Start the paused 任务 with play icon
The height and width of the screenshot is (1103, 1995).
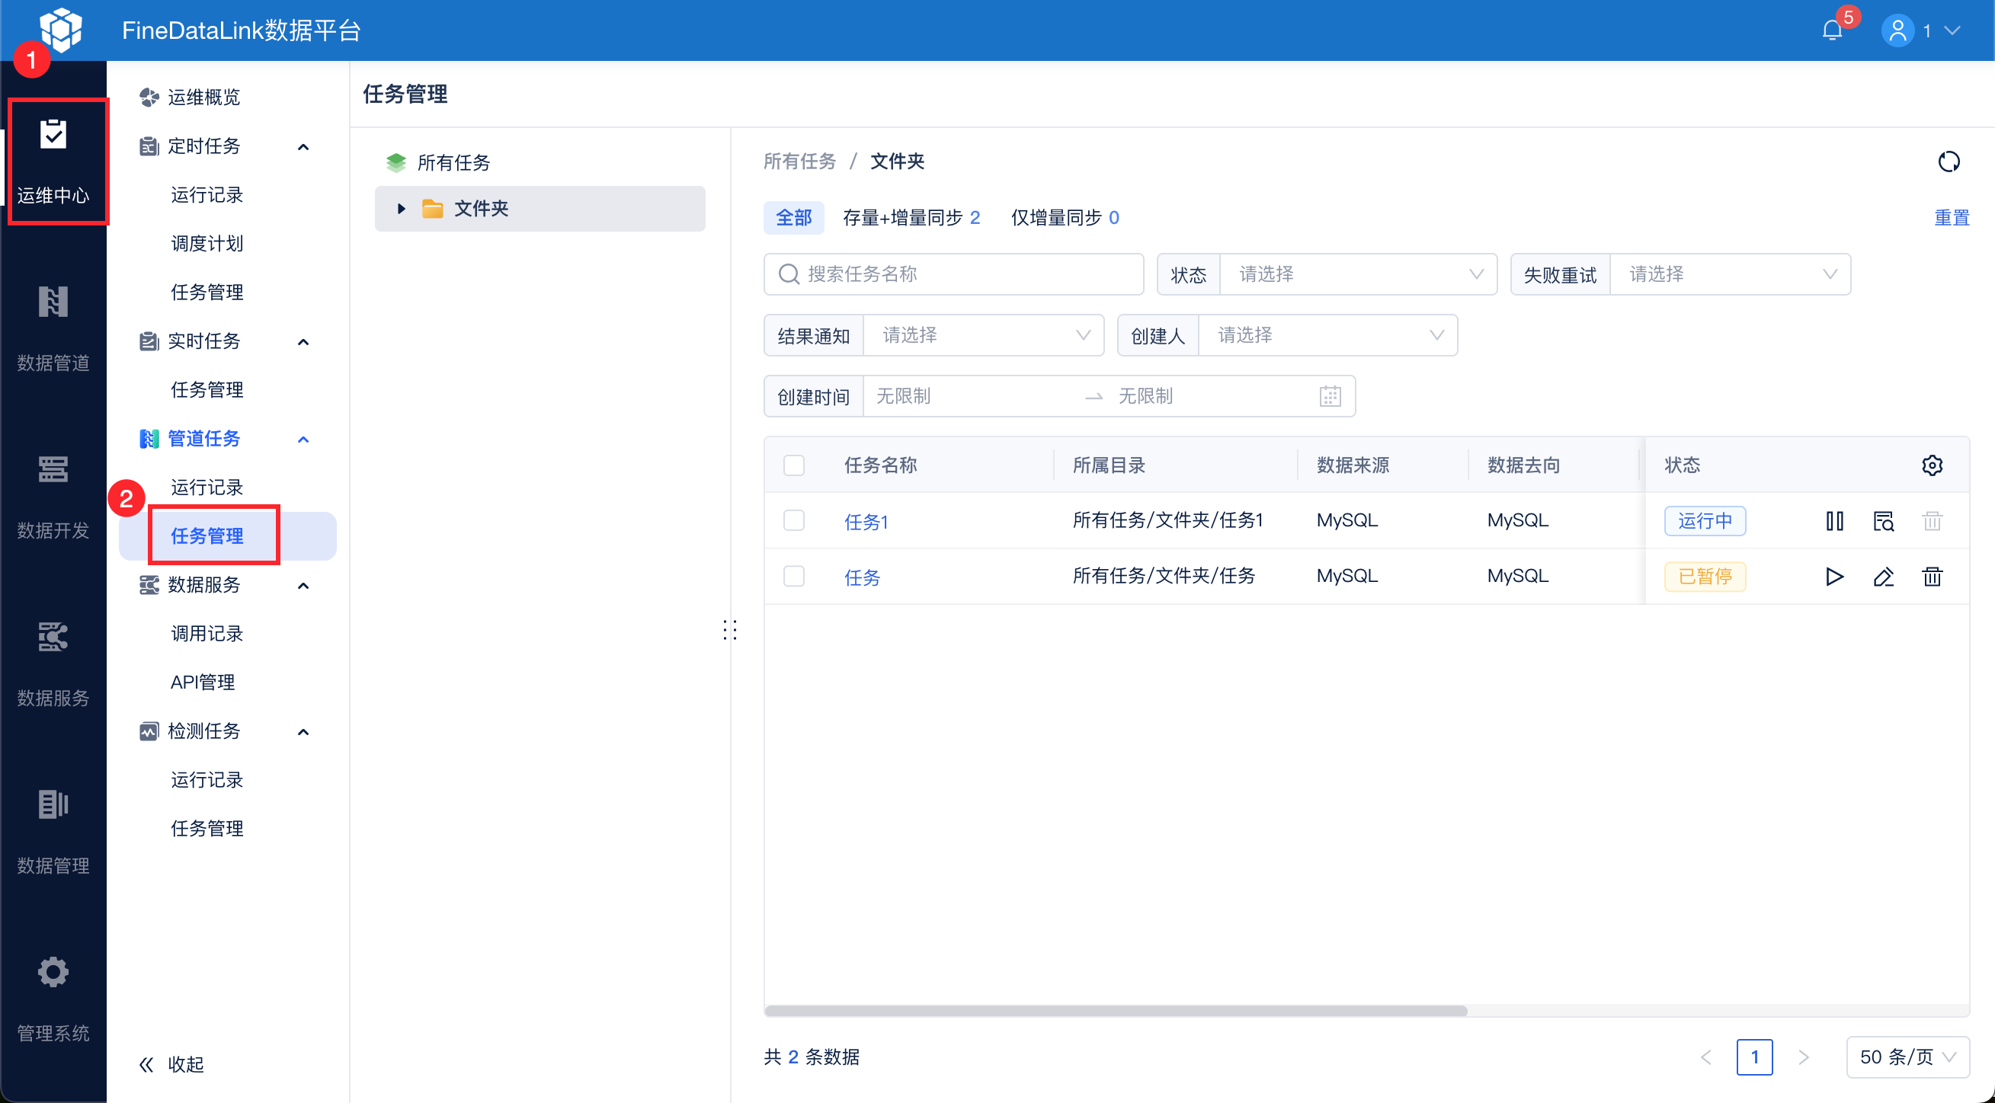tap(1834, 577)
